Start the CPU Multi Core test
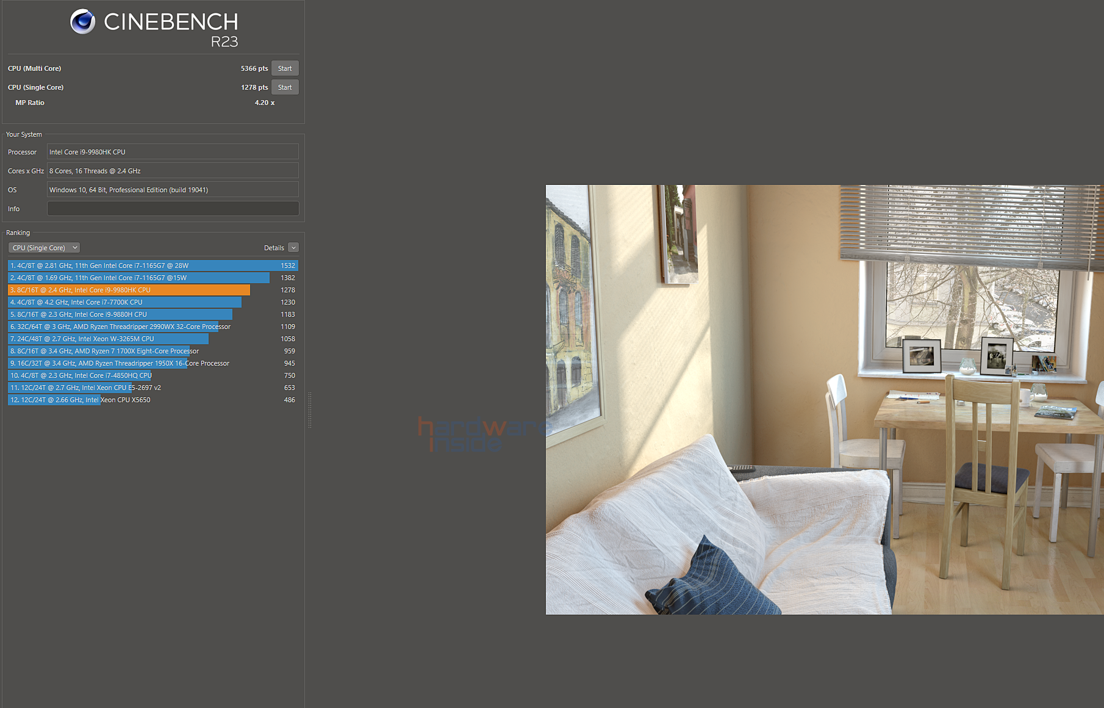Viewport: 1104px width, 708px height. 285,68
